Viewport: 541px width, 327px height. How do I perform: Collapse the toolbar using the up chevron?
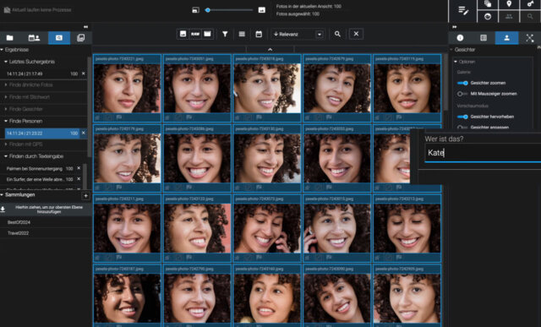(x=270, y=49)
